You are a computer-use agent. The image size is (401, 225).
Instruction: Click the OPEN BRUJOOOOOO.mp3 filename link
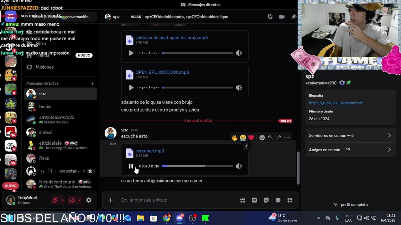162,72
